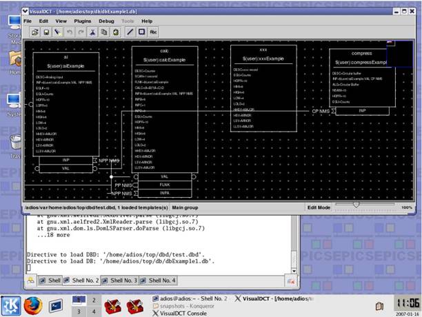The width and height of the screenshot is (422, 317).
Task: Click the Undo arrow icon
Action: [x=71, y=32]
